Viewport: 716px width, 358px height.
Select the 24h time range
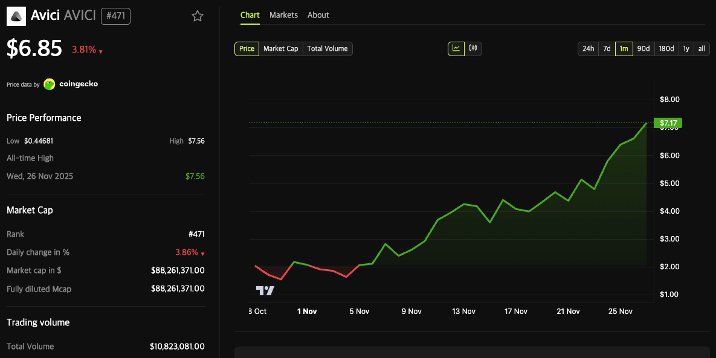click(587, 48)
